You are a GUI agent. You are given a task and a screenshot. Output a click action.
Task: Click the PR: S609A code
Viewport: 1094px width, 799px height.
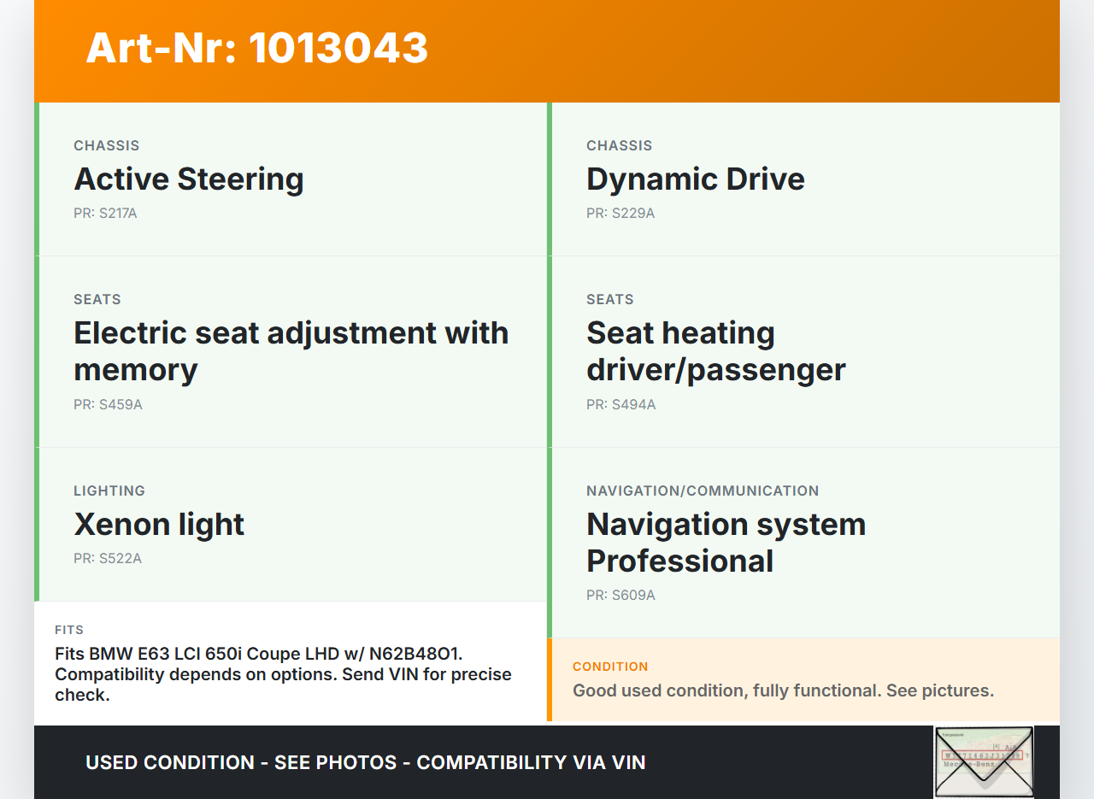[x=621, y=596]
